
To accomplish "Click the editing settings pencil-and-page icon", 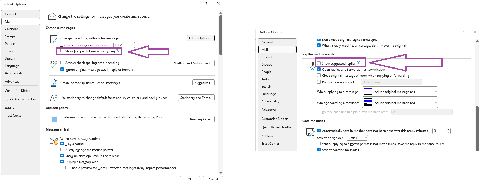I will click(x=54, y=39).
